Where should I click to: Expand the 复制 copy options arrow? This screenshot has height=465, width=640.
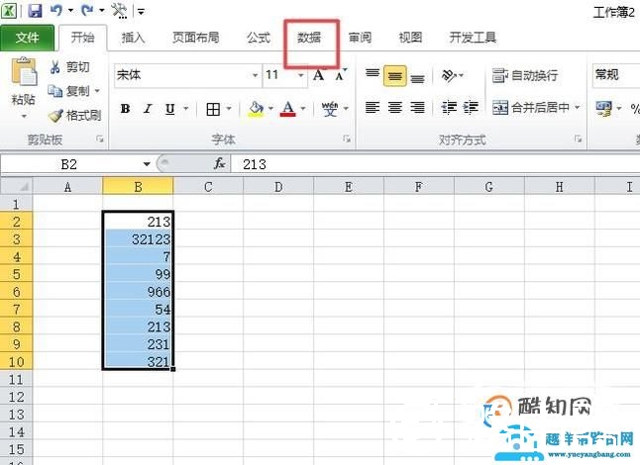click(97, 91)
